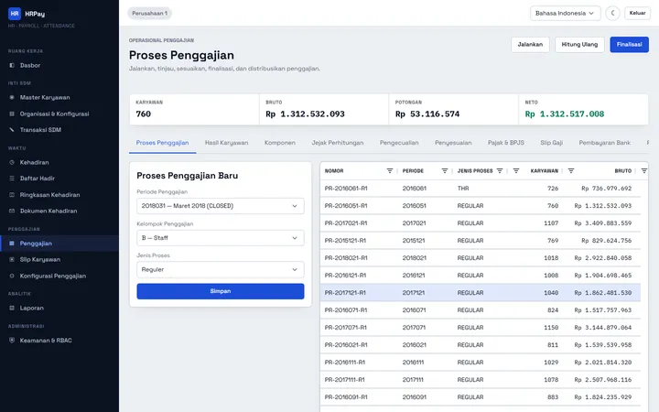Image resolution: width=659 pixels, height=412 pixels.
Task: Click the Rp 3.409.883.559 bruto cell
Action: point(602,223)
